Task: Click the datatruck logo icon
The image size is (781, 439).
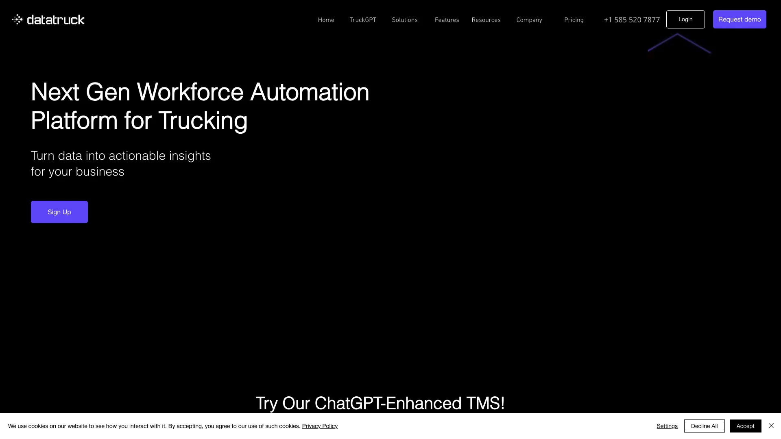Action: pos(17,19)
